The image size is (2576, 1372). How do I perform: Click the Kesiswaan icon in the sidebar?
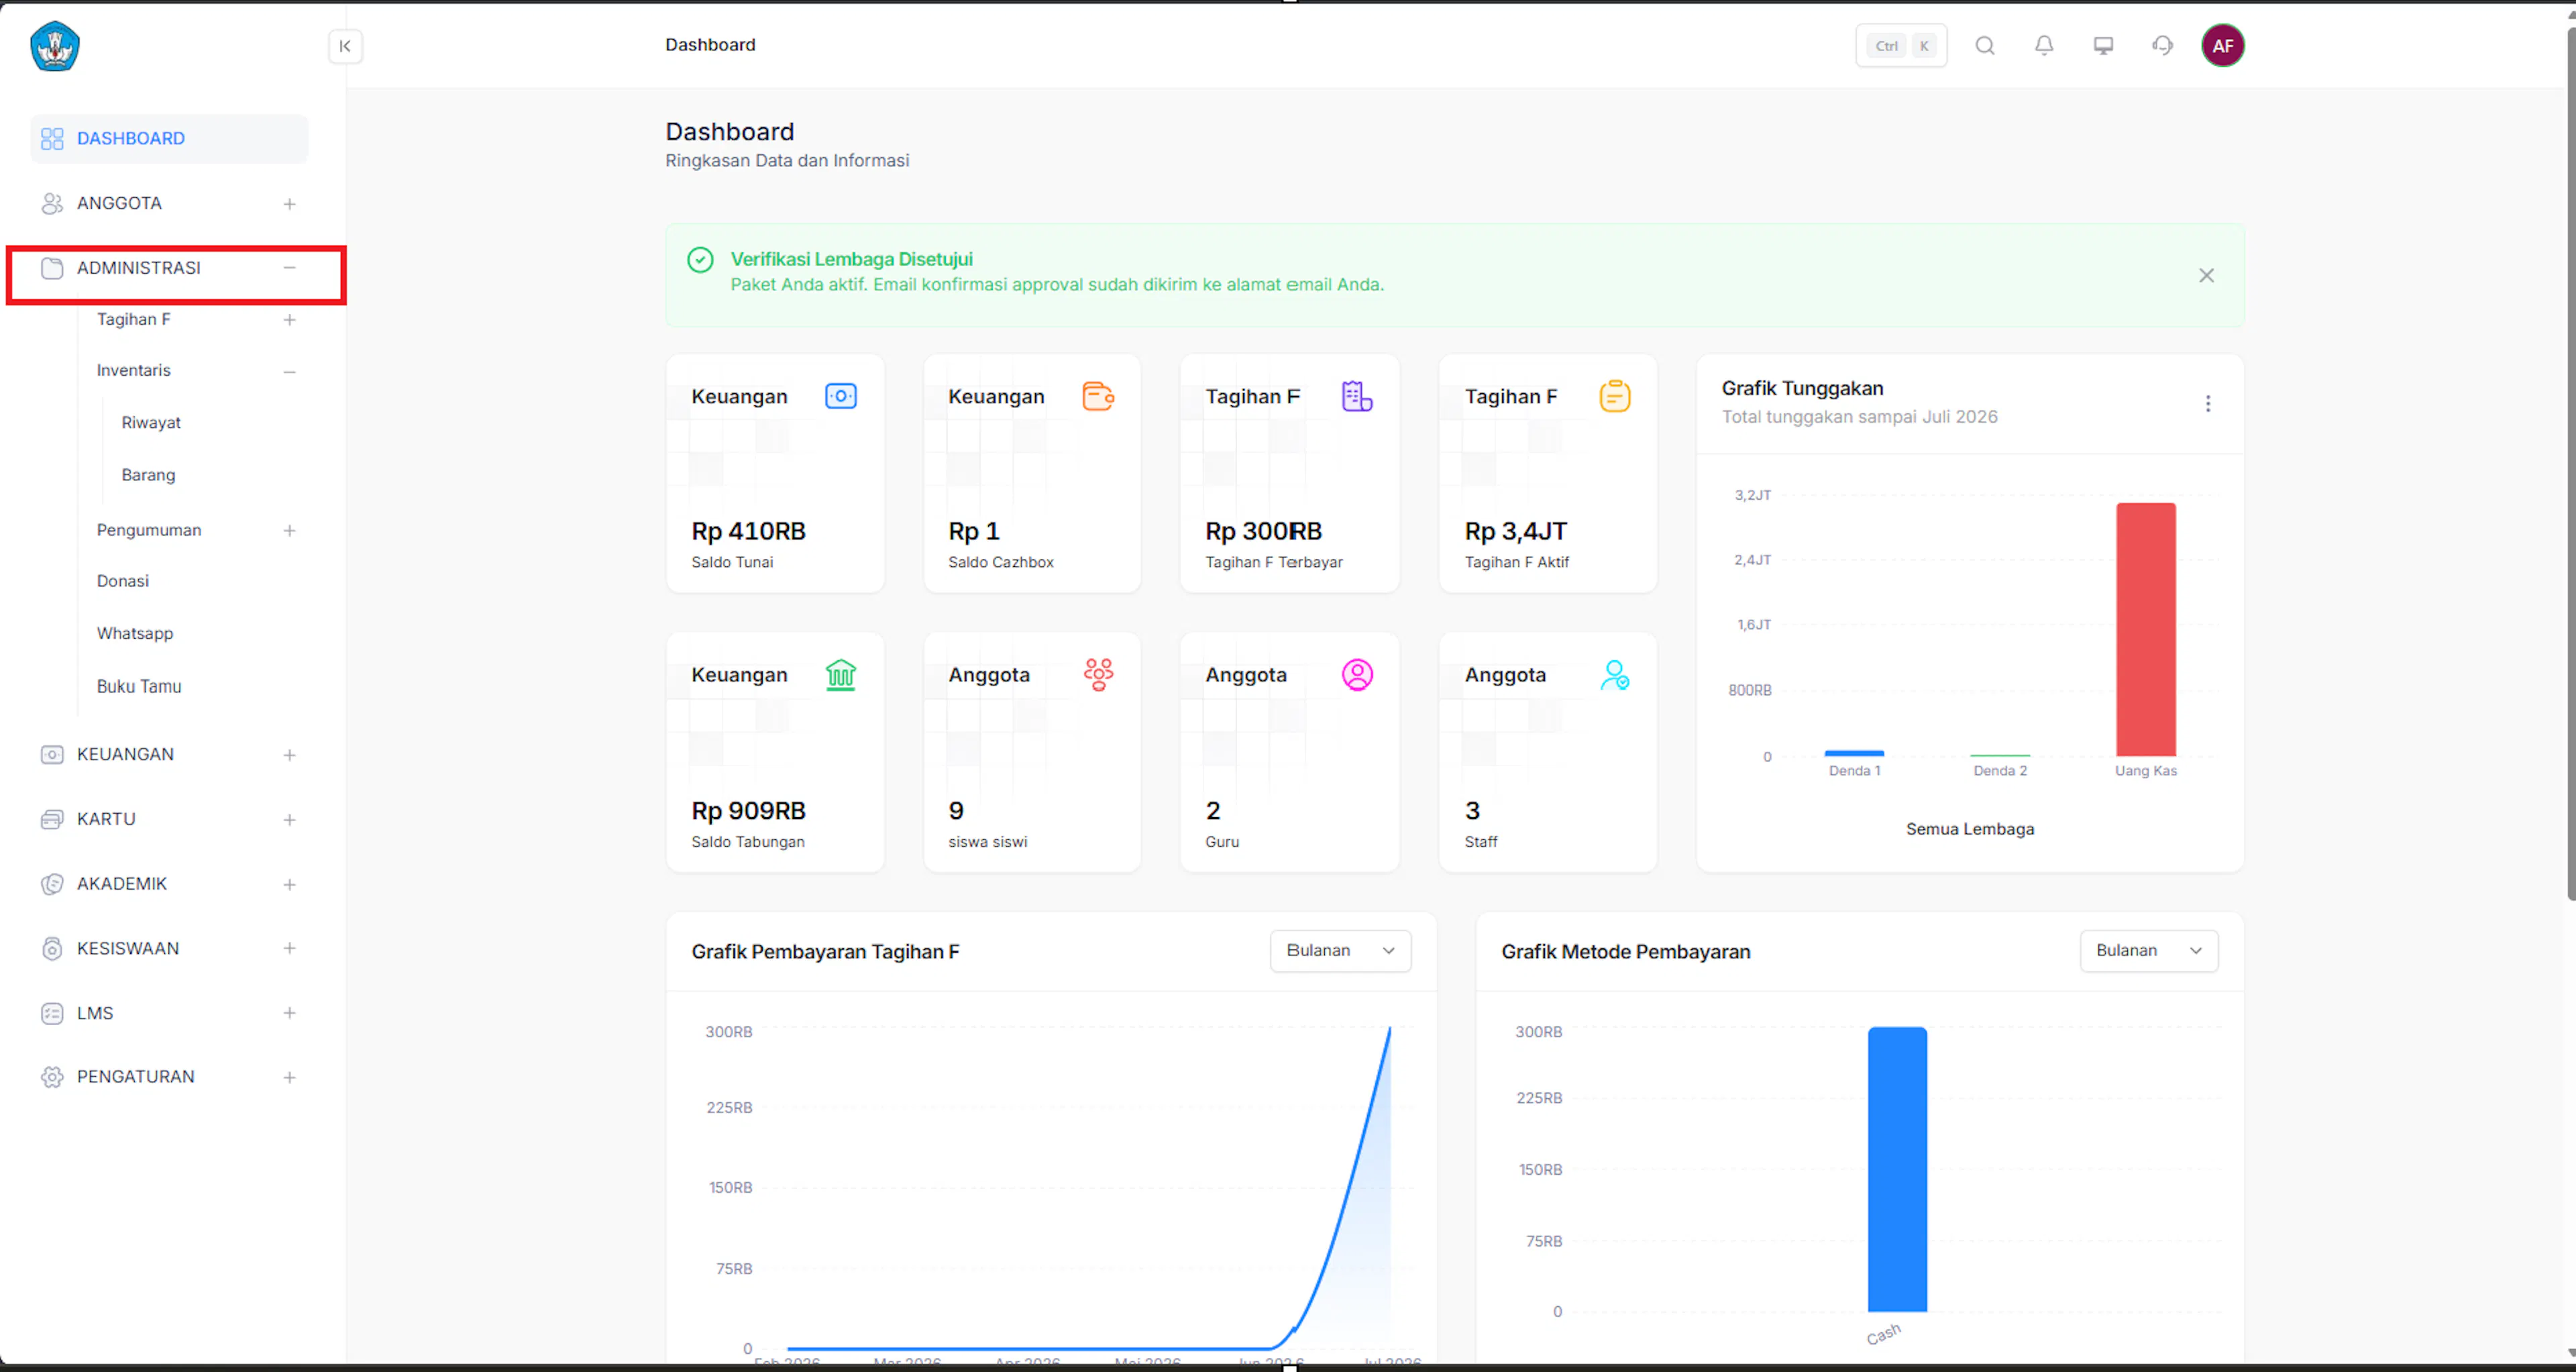pos(52,949)
